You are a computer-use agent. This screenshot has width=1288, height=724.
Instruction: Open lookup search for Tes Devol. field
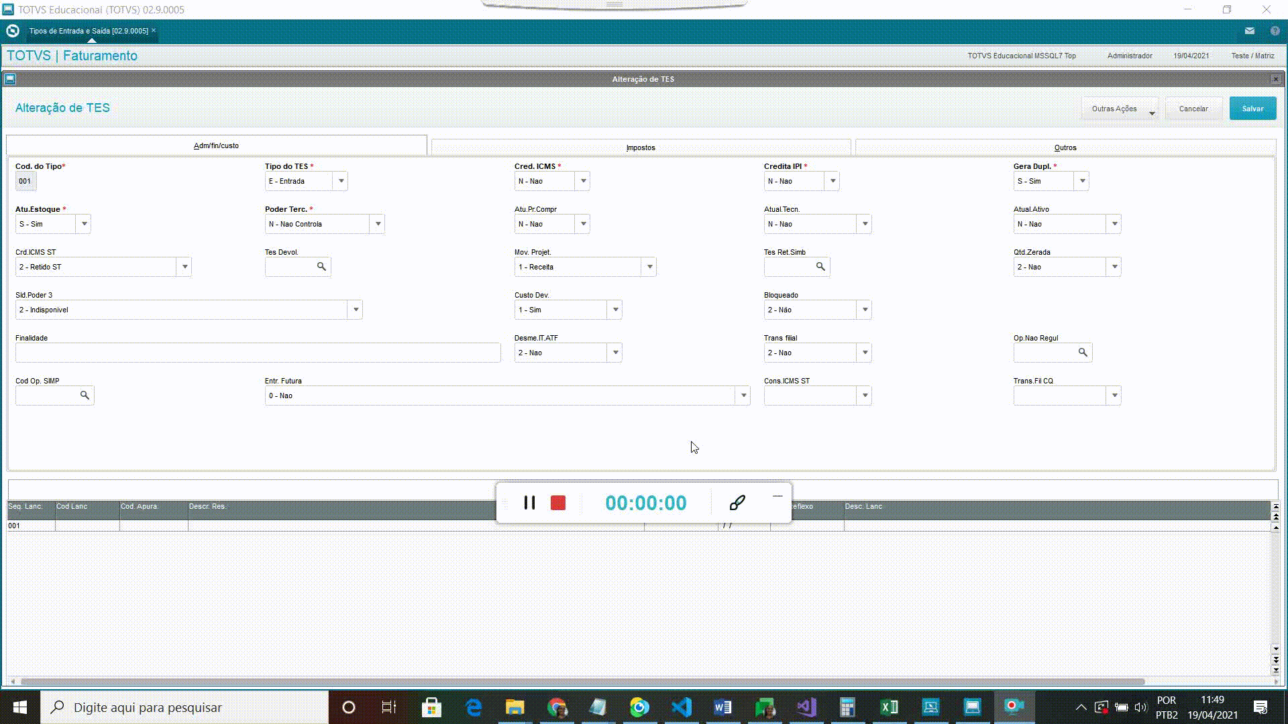[321, 267]
